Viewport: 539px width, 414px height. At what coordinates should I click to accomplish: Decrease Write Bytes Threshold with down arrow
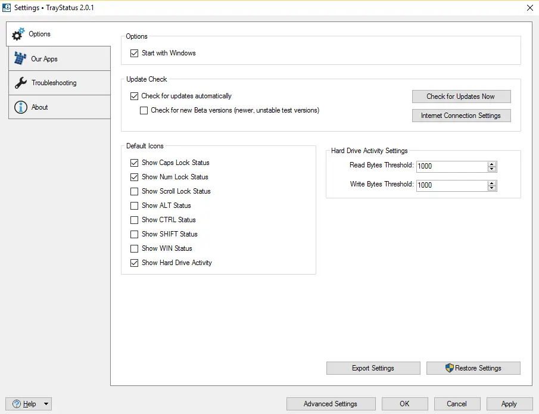click(x=492, y=188)
